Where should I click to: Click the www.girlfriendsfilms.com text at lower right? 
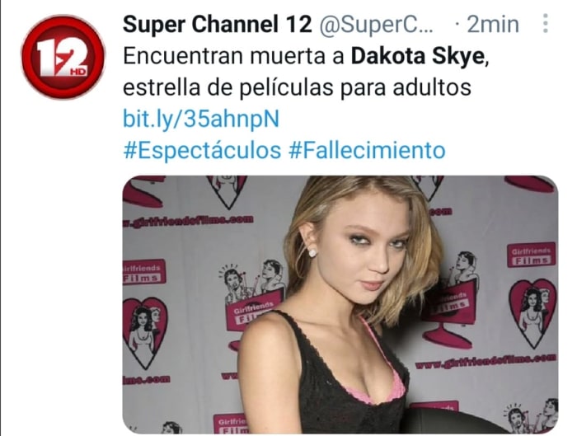click(486, 361)
